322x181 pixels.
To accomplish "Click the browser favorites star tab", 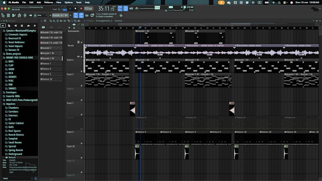I will coord(35,26).
